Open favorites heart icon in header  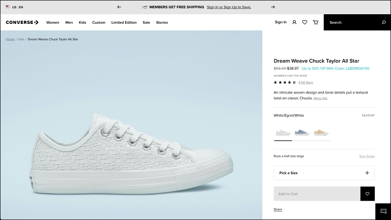click(x=305, y=22)
